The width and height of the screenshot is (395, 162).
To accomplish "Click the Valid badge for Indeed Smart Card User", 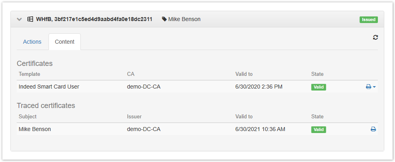I will tap(319, 87).
